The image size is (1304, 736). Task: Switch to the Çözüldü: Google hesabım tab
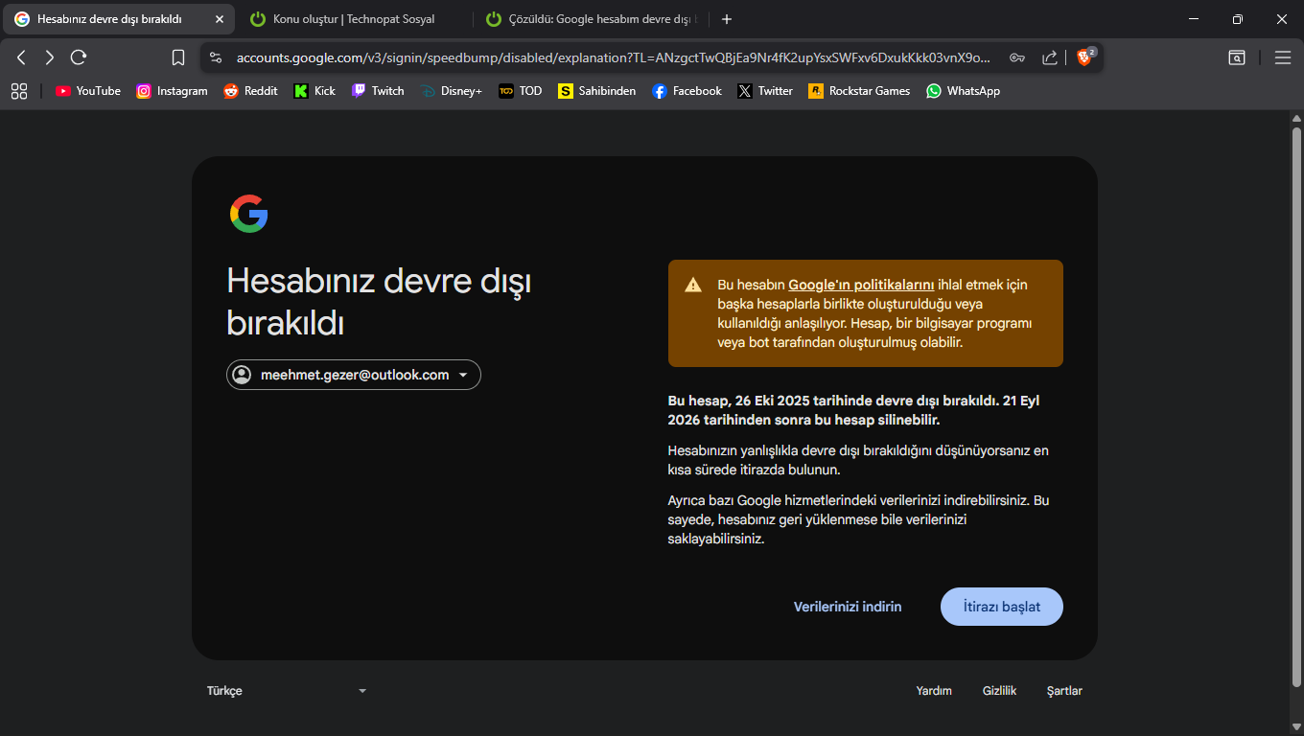pyautogui.click(x=591, y=19)
